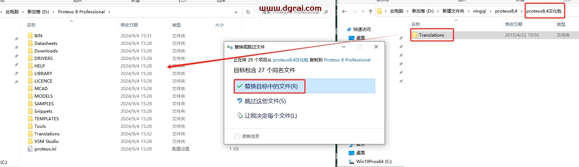Image resolution: width=579 pixels, height=167 pixels.
Task: Open the BIN folder icon
Action: pyautogui.click(x=30, y=36)
